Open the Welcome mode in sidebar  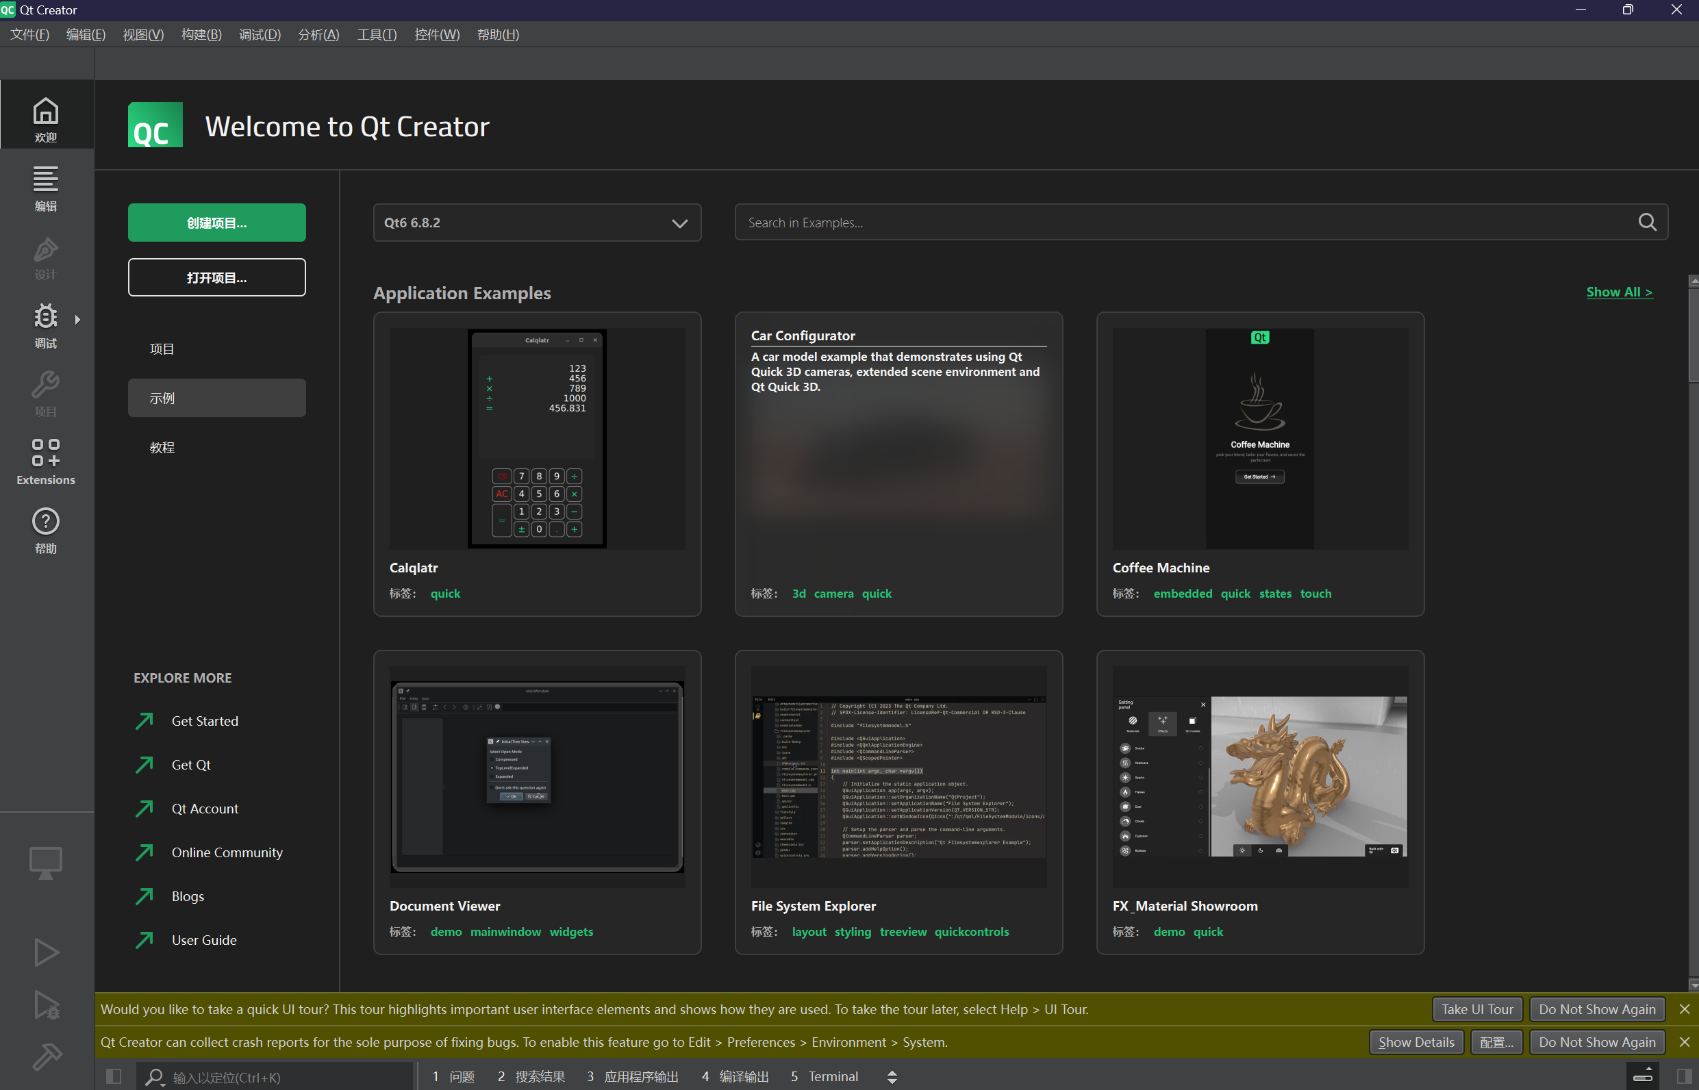45,119
